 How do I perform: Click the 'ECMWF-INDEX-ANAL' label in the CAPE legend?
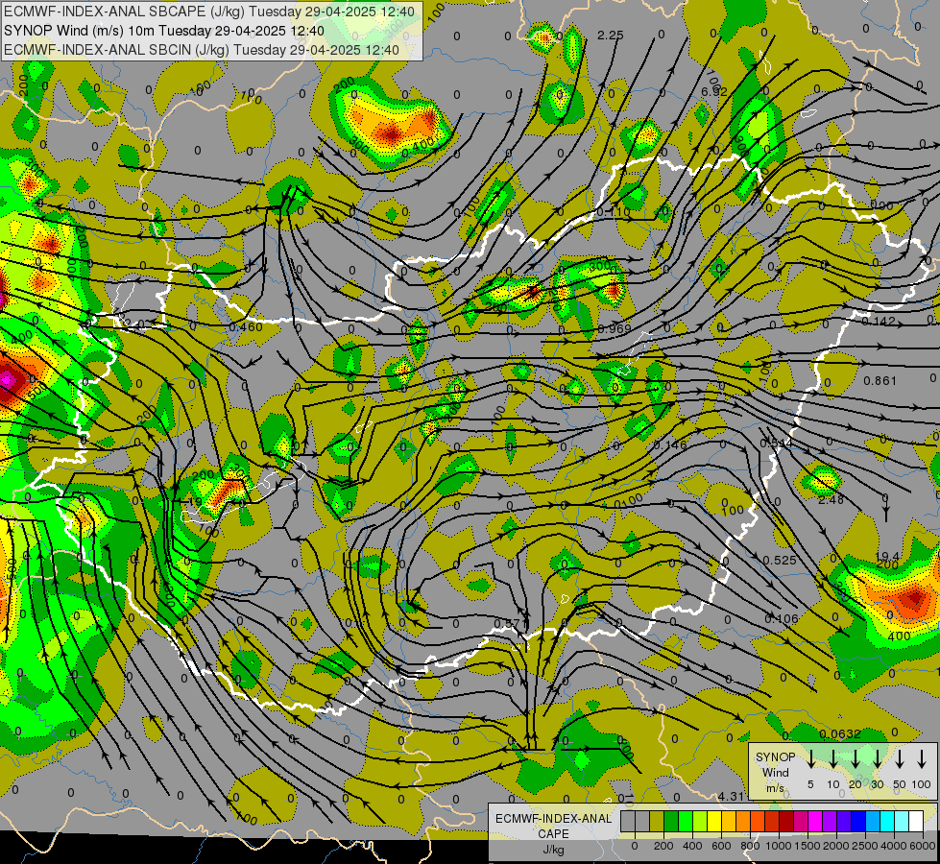pyautogui.click(x=553, y=819)
